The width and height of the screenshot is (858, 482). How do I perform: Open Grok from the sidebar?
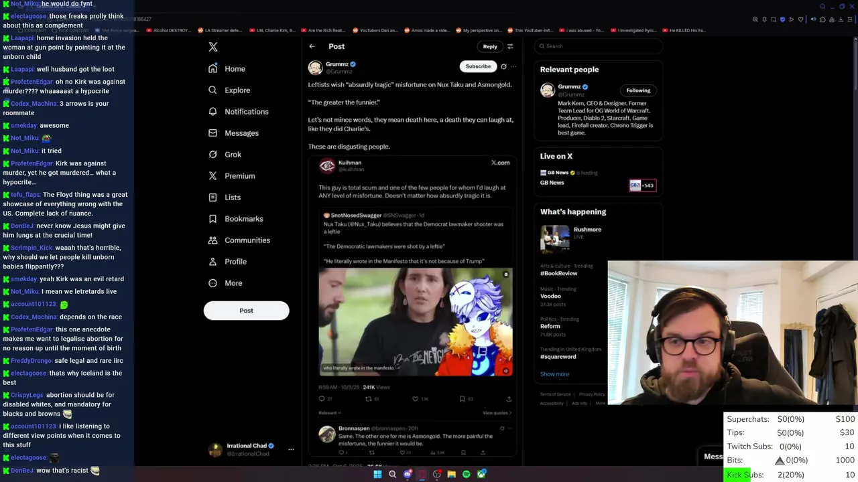pos(224,155)
